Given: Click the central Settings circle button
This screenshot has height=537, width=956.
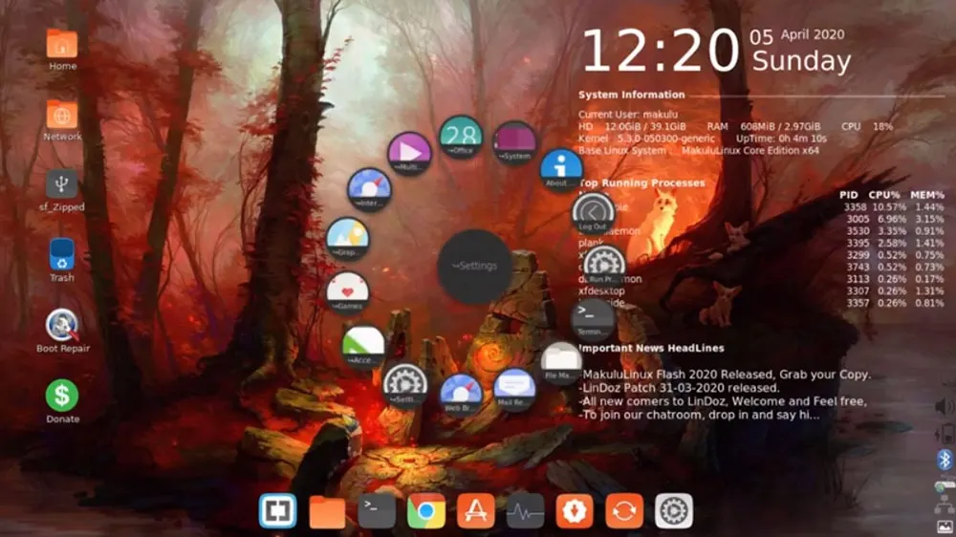Looking at the screenshot, I should pyautogui.click(x=475, y=267).
